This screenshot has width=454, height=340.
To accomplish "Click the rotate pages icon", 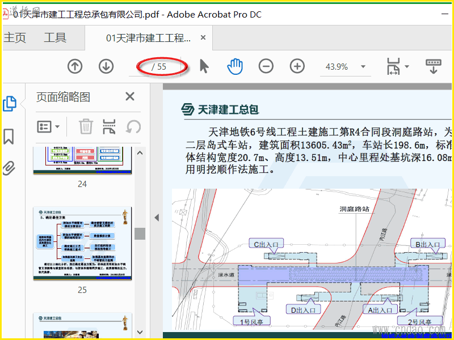I will click(133, 126).
